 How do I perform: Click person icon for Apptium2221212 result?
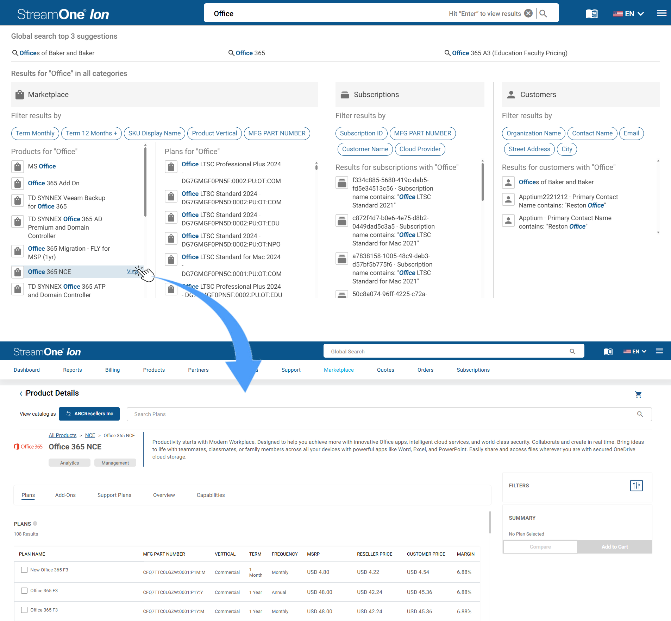tap(508, 199)
